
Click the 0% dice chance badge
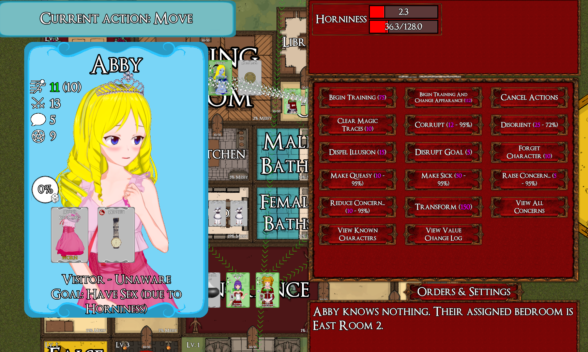(46, 190)
